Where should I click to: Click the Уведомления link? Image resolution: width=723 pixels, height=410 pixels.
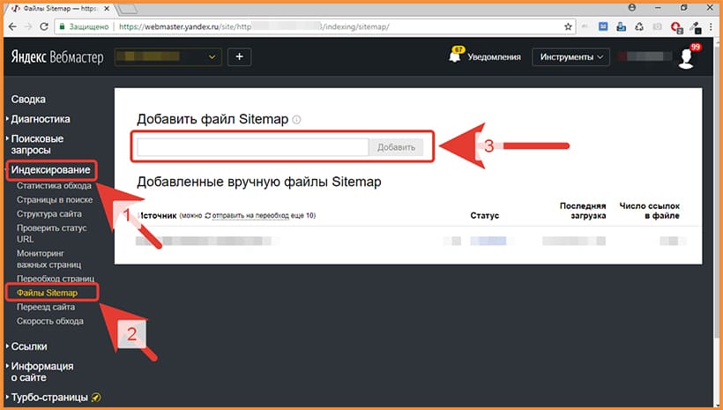click(494, 56)
